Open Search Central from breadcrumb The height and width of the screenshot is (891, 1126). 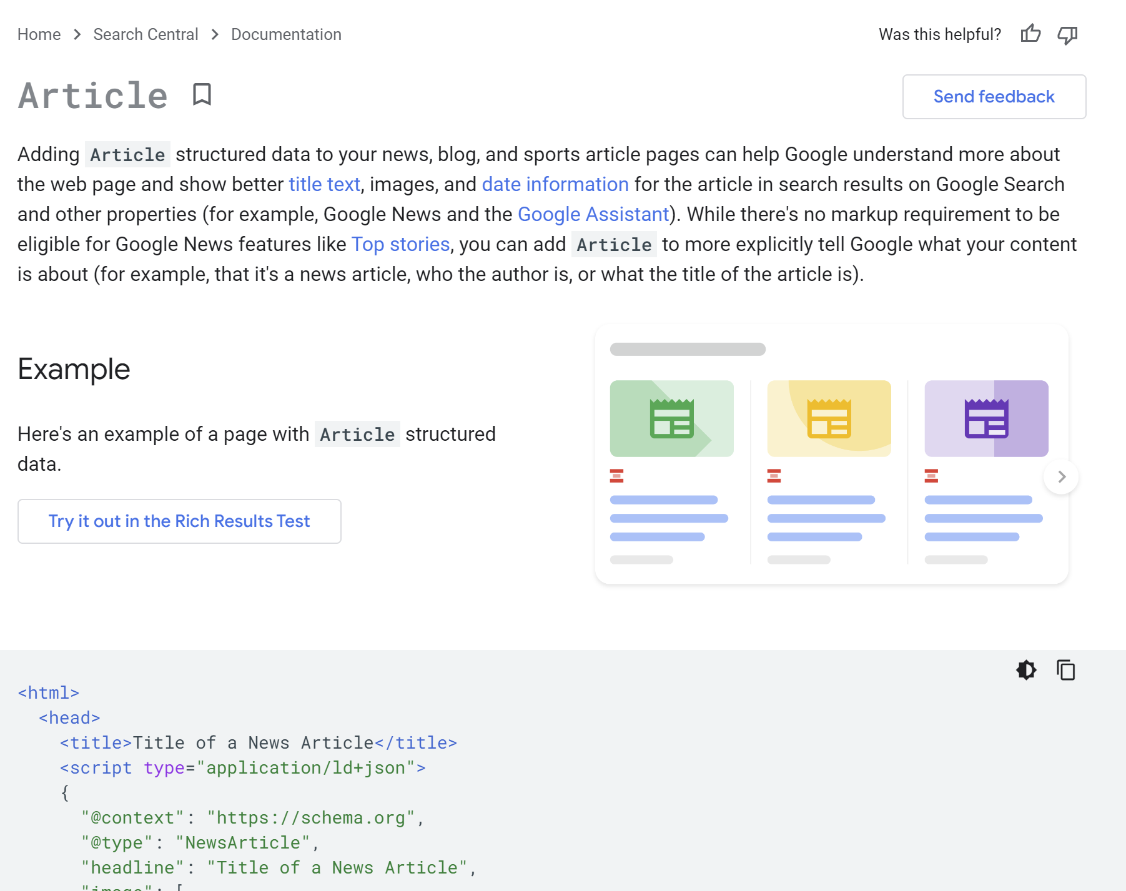point(145,34)
